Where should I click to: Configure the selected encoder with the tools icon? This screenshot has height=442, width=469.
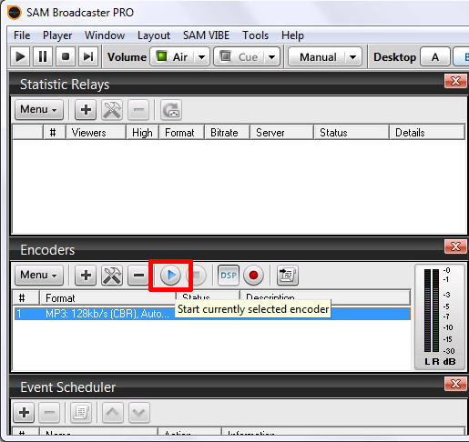click(x=112, y=275)
